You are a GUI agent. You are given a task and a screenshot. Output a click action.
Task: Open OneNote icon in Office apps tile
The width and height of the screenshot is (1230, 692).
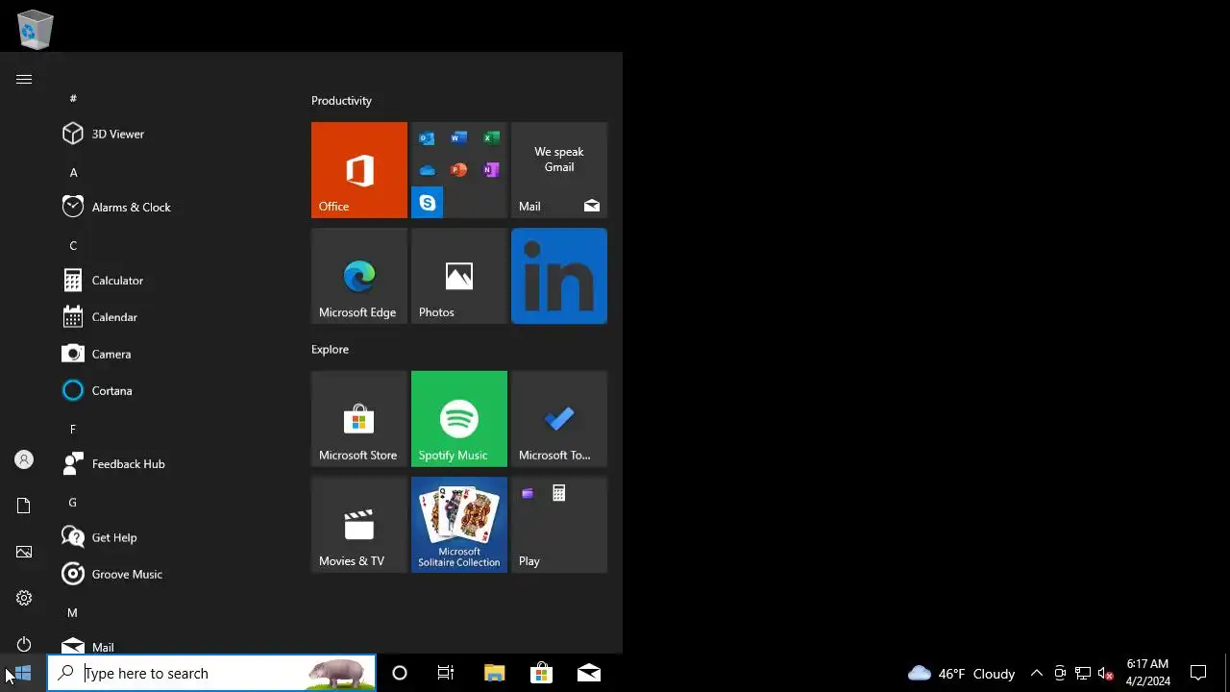[x=491, y=170]
